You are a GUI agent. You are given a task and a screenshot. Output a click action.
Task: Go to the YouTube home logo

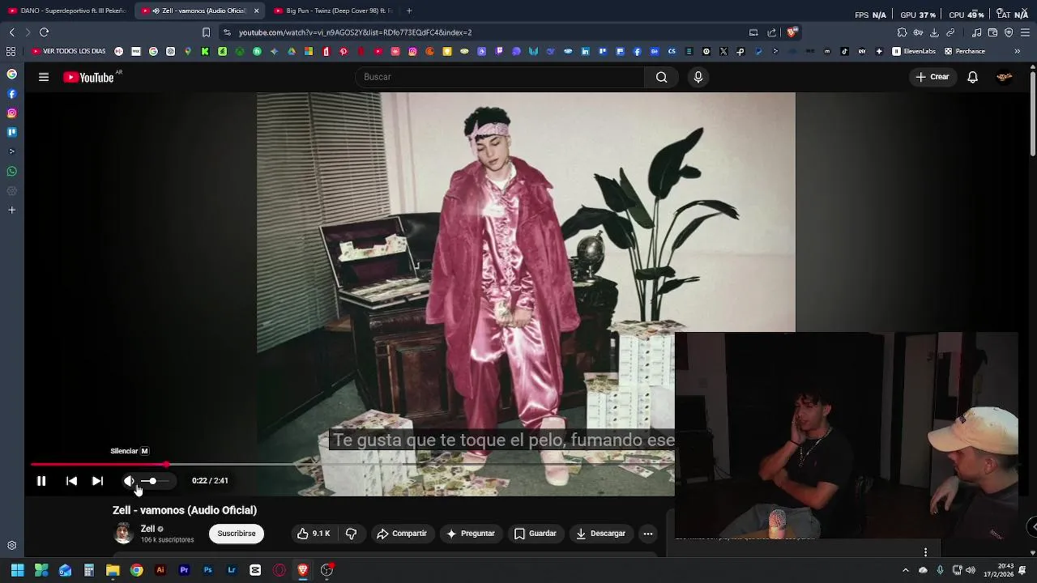tap(89, 78)
